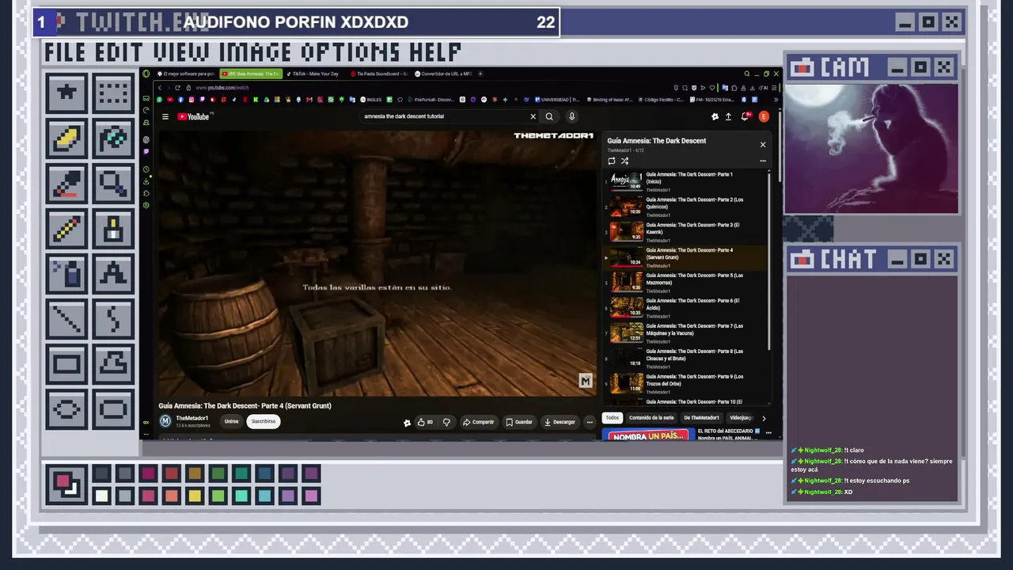Select the Todos filter chip
The image size is (1013, 570).
pyautogui.click(x=612, y=418)
